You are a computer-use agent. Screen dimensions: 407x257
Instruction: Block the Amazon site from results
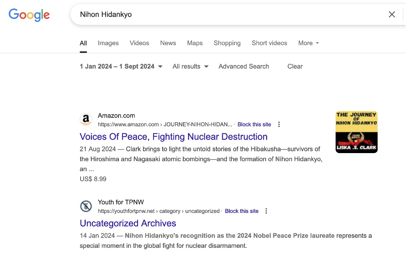point(254,124)
